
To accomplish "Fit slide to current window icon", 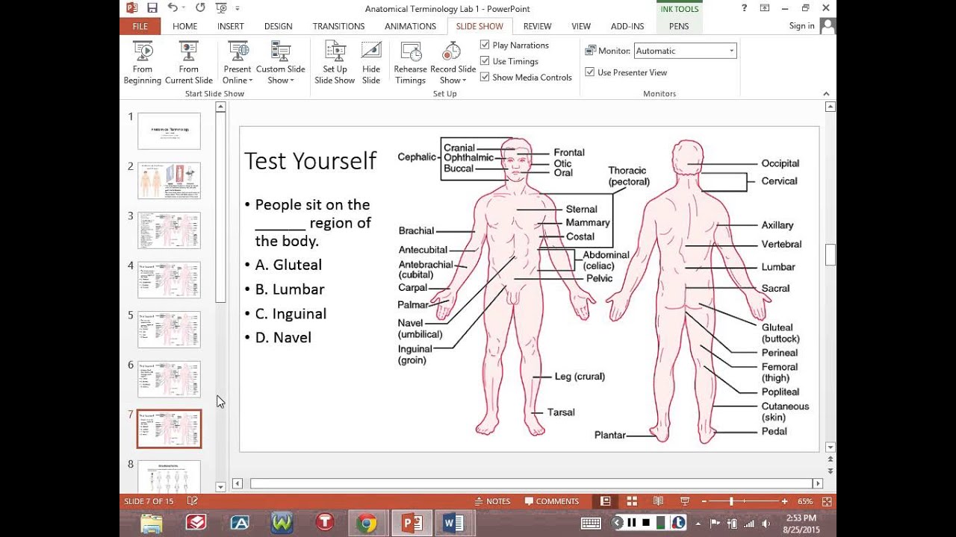I will [827, 501].
